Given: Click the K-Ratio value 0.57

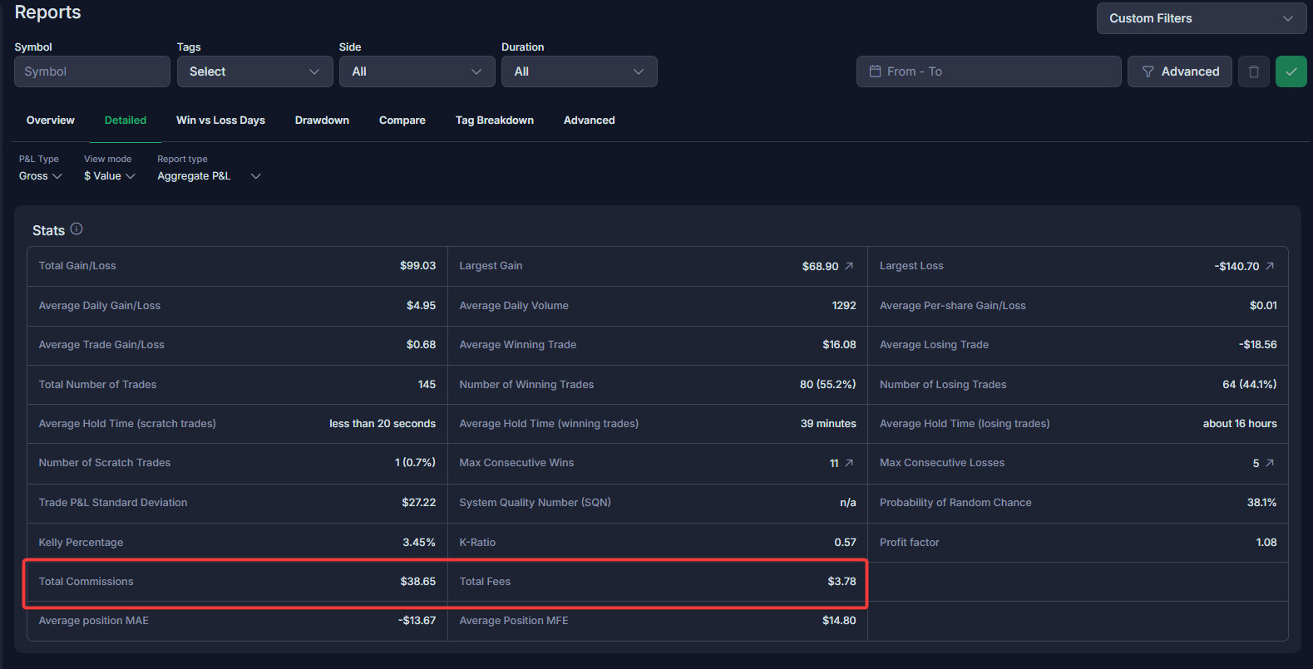Looking at the screenshot, I should pyautogui.click(x=845, y=543).
